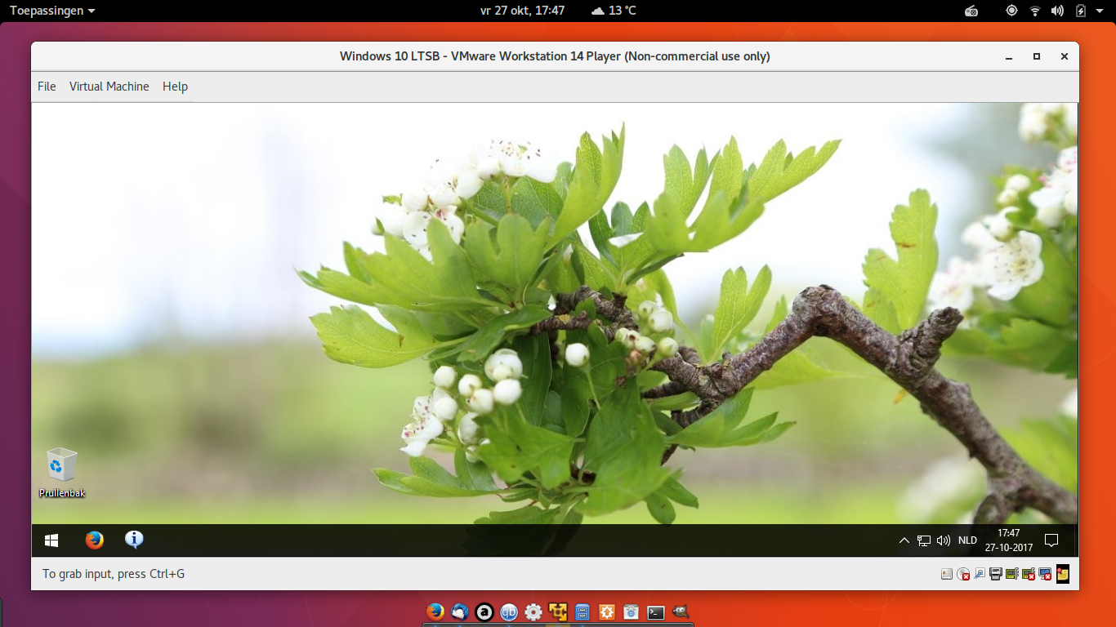Open the Windows Start menu
Screen dimensions: 1116x627
[x=51, y=540]
